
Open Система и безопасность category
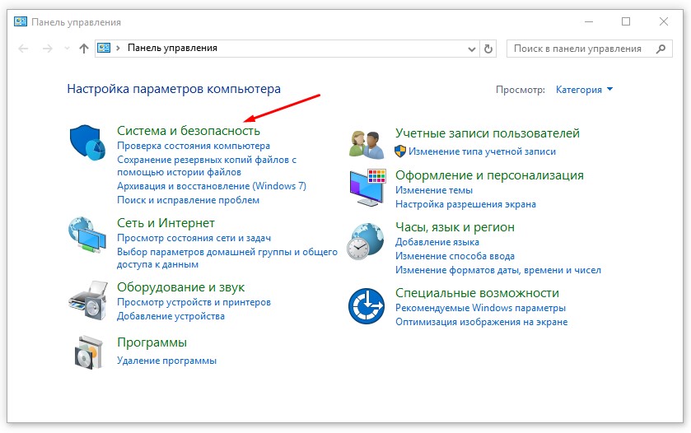[x=189, y=131]
